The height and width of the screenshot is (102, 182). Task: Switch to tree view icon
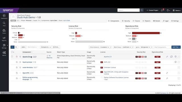coord(16,47)
